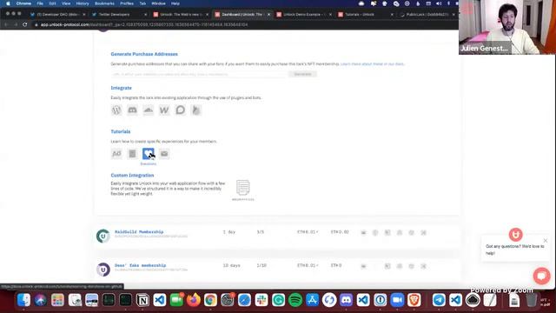The width and height of the screenshot is (556, 313).
Task: Open the email envelope tutorial icon
Action: pos(164,154)
